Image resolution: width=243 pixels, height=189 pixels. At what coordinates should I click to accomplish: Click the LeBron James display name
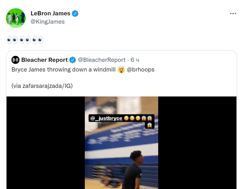50,13
